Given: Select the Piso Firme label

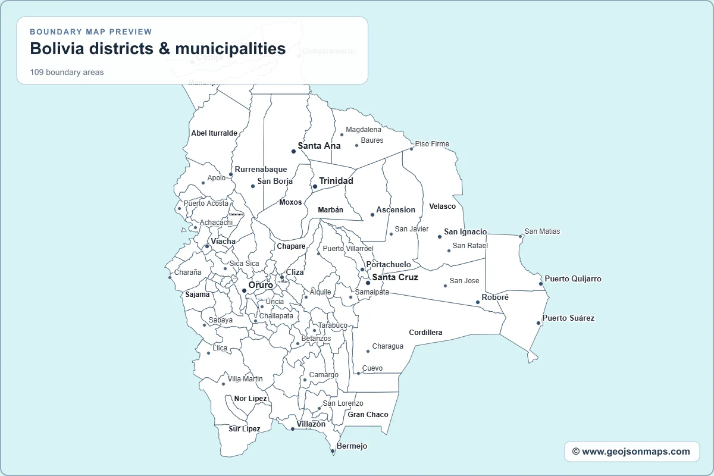Looking at the screenshot, I should 432,144.
